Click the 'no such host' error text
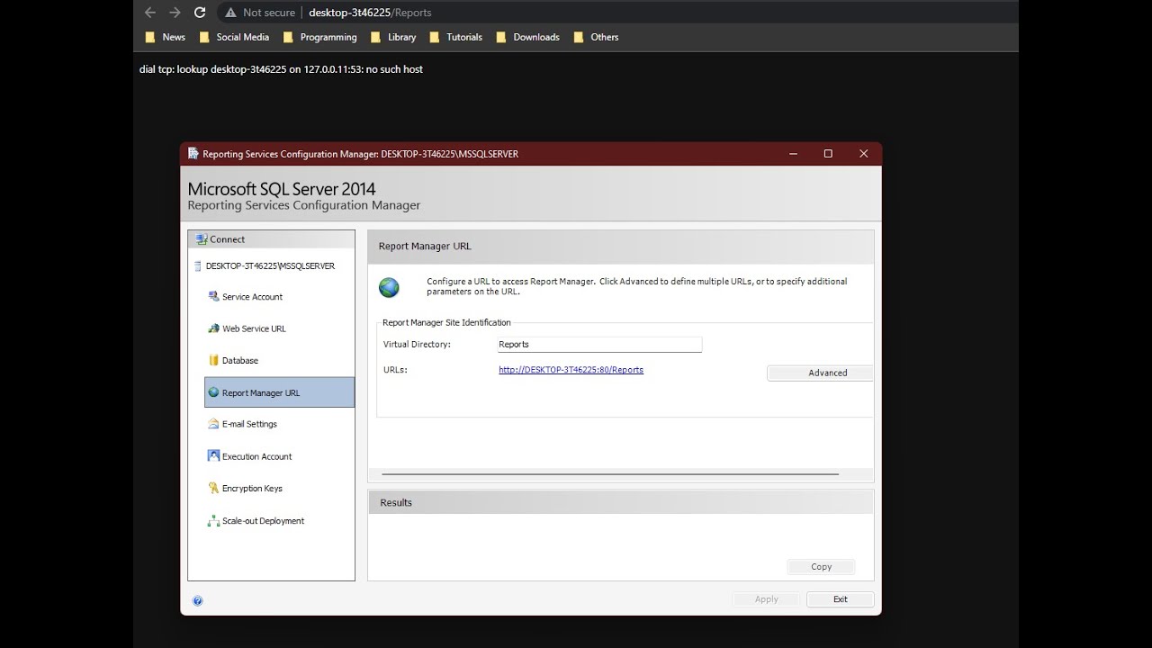 pyautogui.click(x=394, y=69)
